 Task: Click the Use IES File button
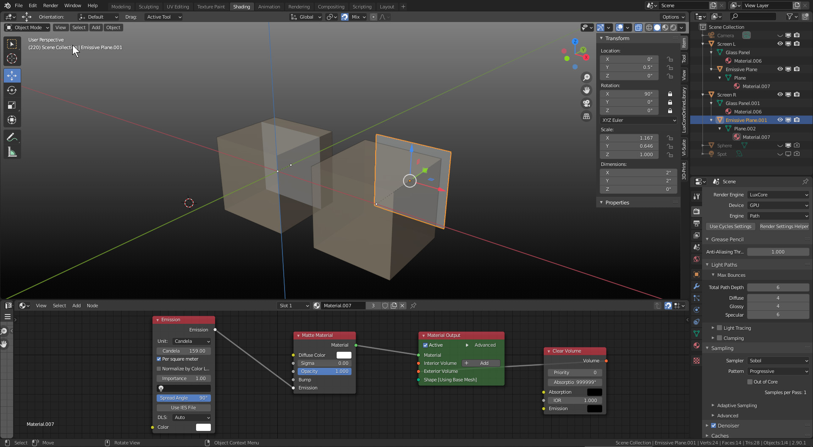[183, 408]
